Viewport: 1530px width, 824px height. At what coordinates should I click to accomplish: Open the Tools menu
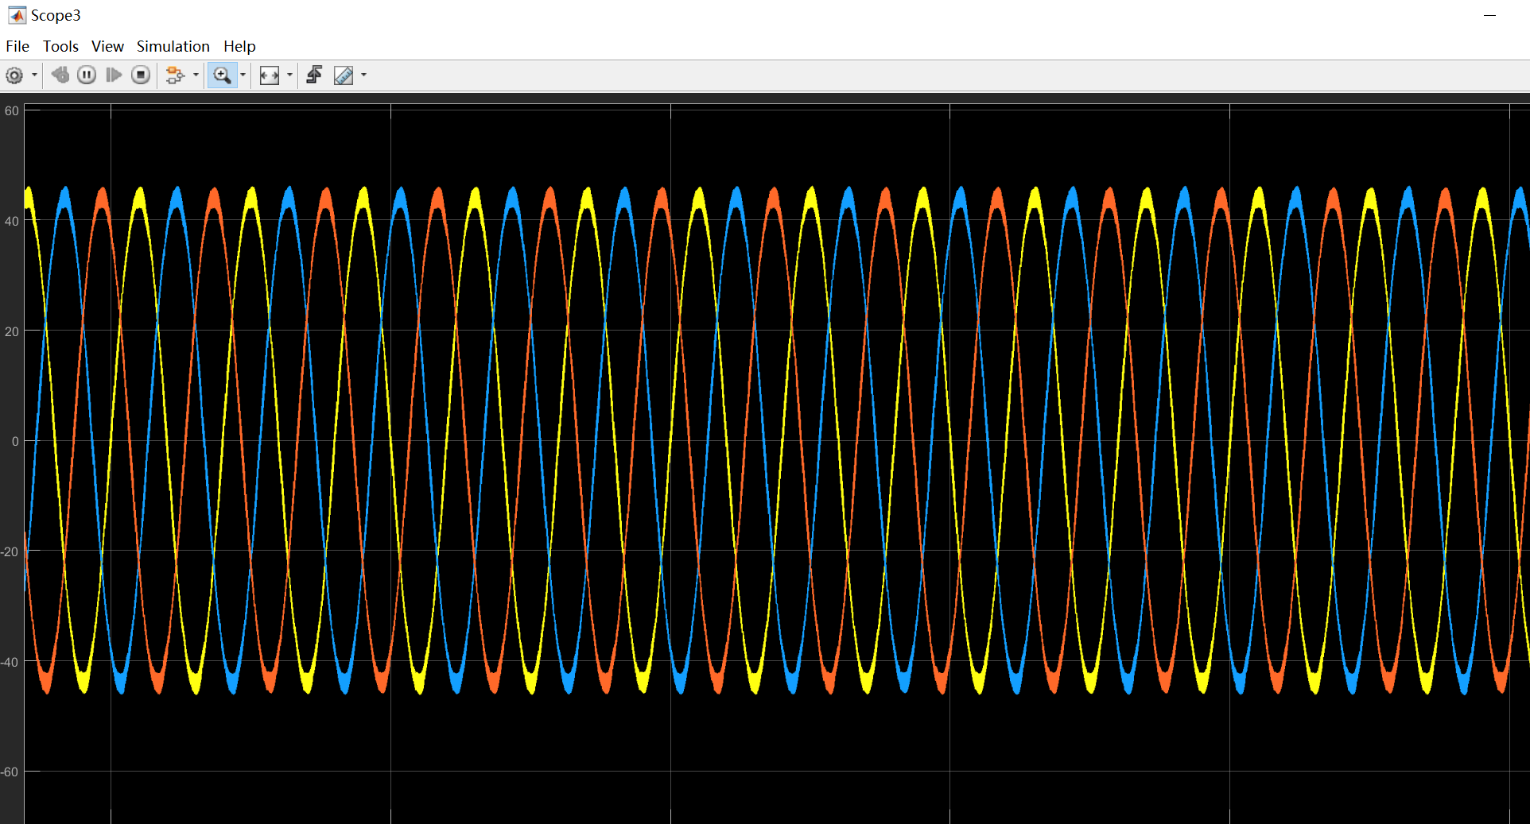(60, 46)
